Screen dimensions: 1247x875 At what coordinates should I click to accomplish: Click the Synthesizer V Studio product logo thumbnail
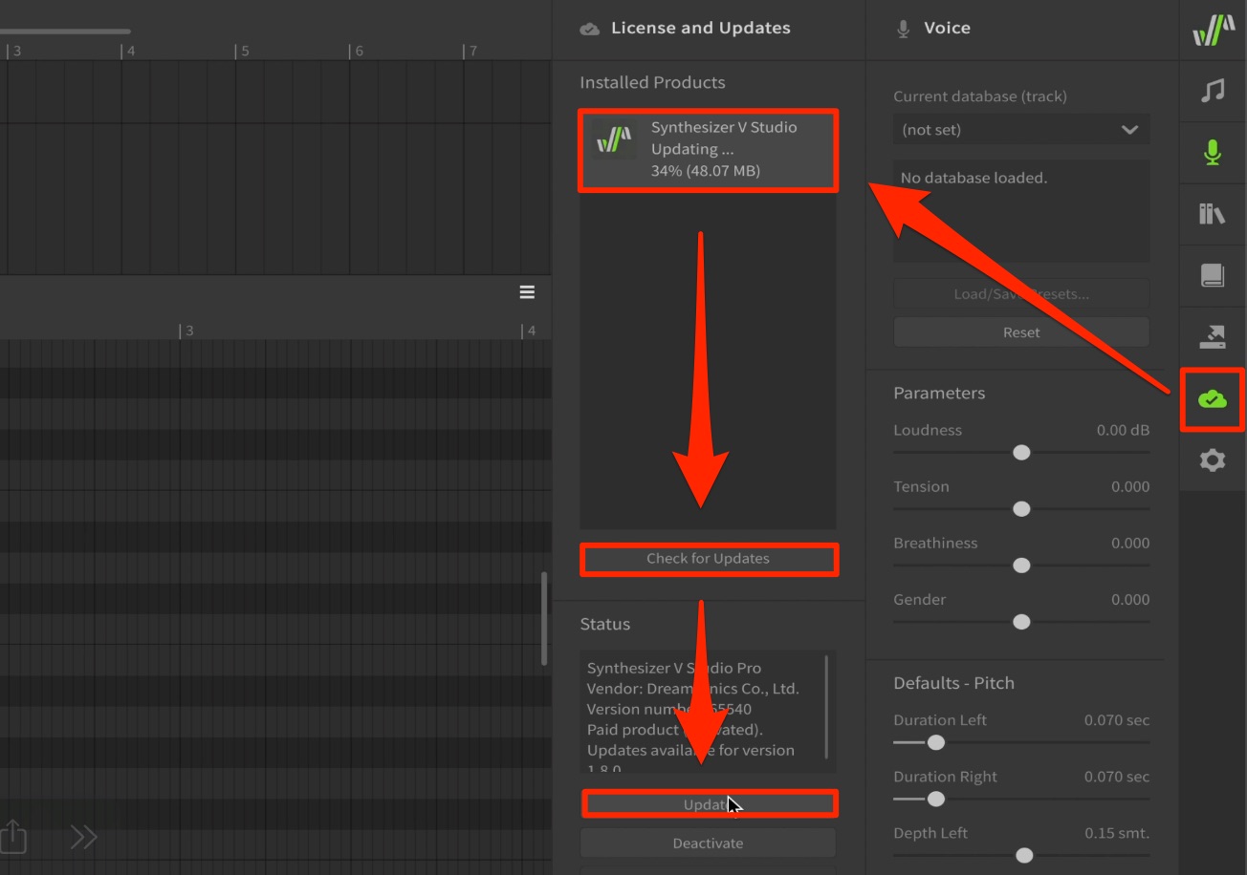click(614, 139)
